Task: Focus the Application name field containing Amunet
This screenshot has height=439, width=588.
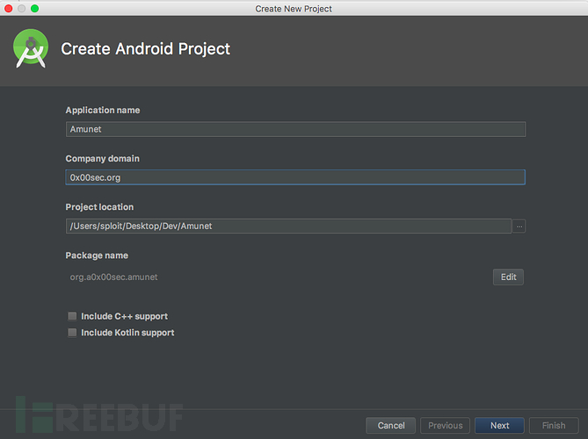Action: click(295, 129)
